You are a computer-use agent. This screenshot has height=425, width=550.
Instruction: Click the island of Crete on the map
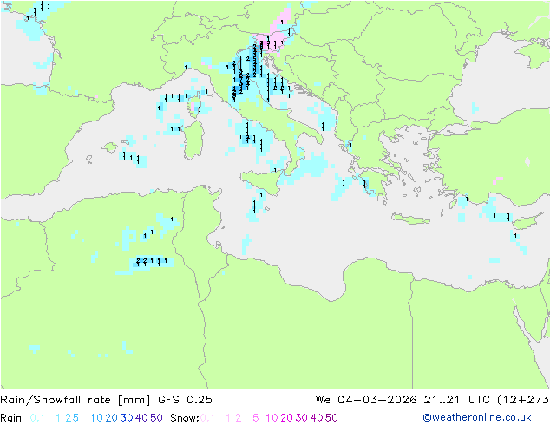click(x=410, y=219)
